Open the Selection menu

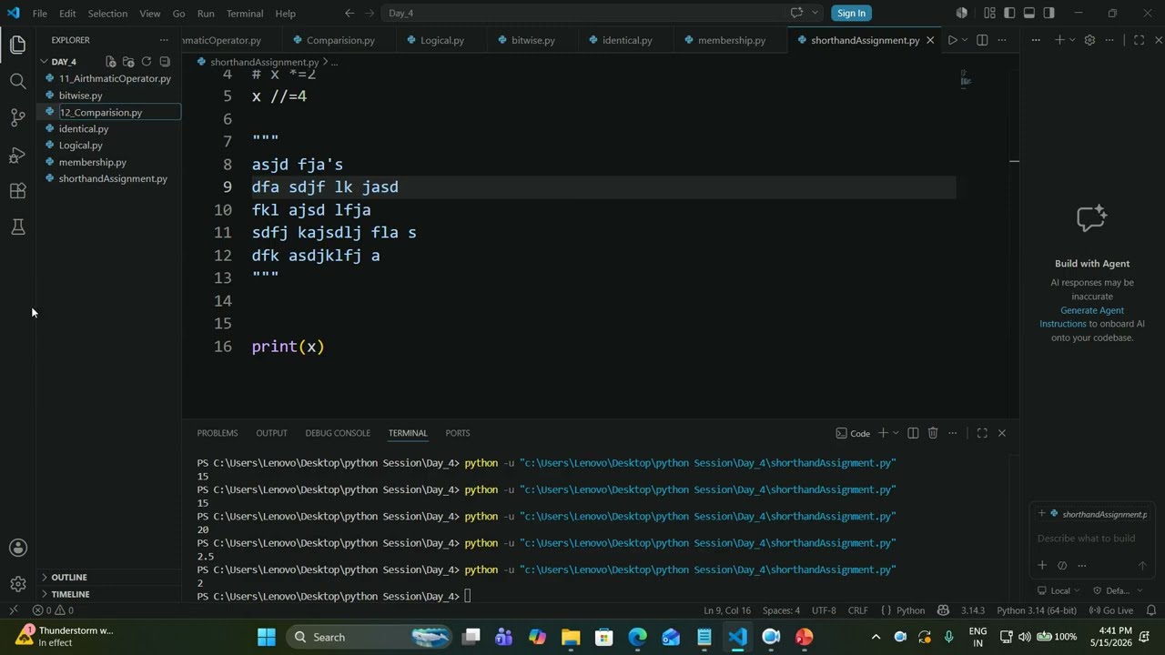[107, 14]
